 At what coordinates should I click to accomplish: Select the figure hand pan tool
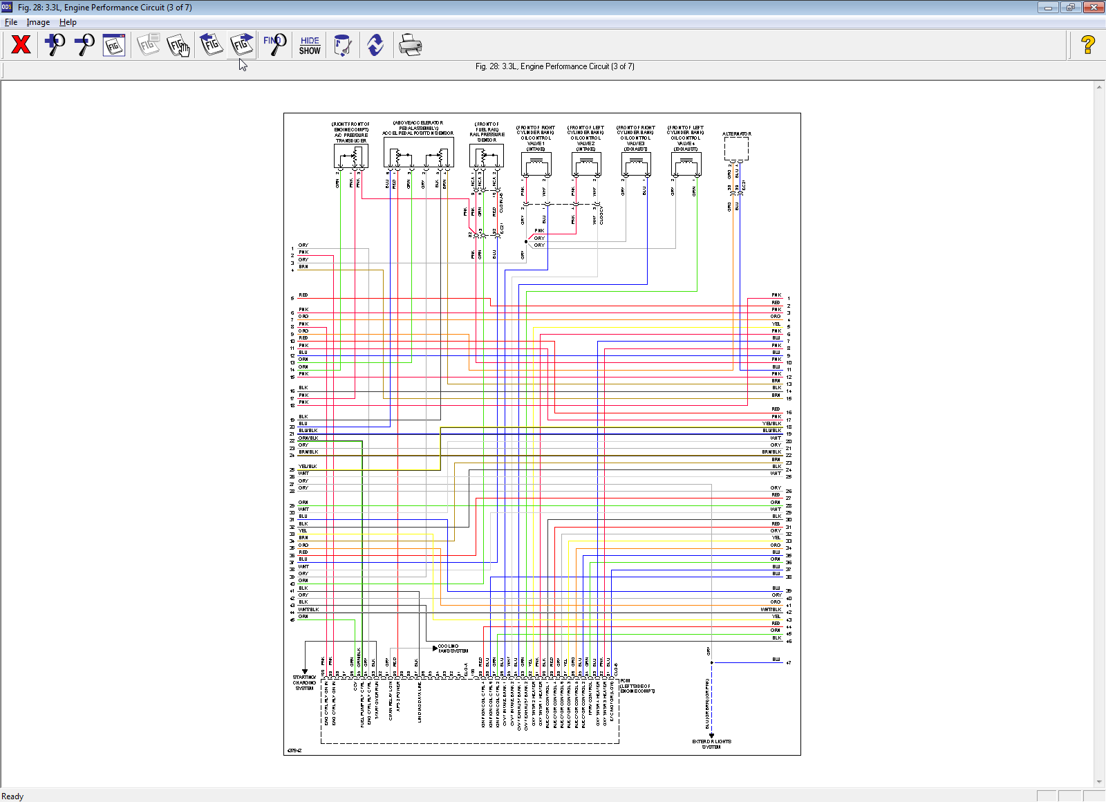[x=178, y=45]
